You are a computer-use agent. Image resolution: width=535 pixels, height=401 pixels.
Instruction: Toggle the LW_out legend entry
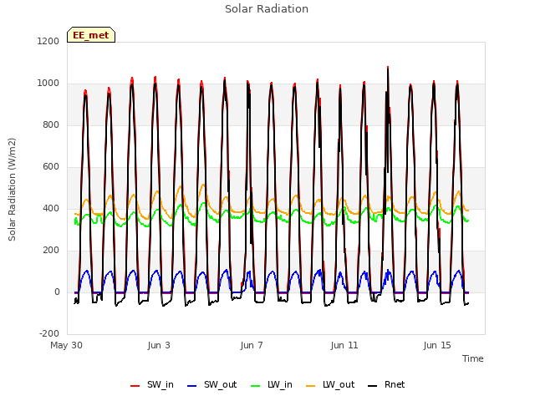click(330, 384)
